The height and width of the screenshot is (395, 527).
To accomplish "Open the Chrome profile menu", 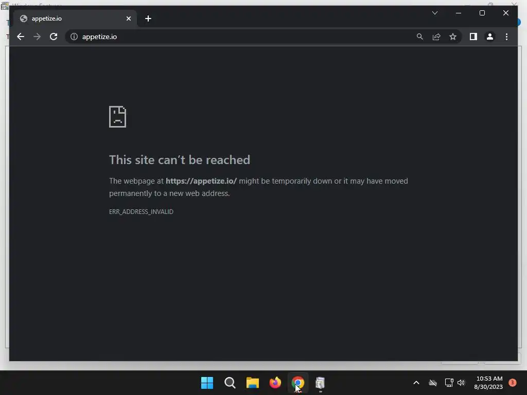I will (490, 37).
